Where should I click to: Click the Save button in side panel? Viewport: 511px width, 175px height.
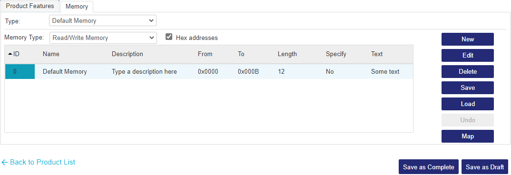(x=468, y=87)
